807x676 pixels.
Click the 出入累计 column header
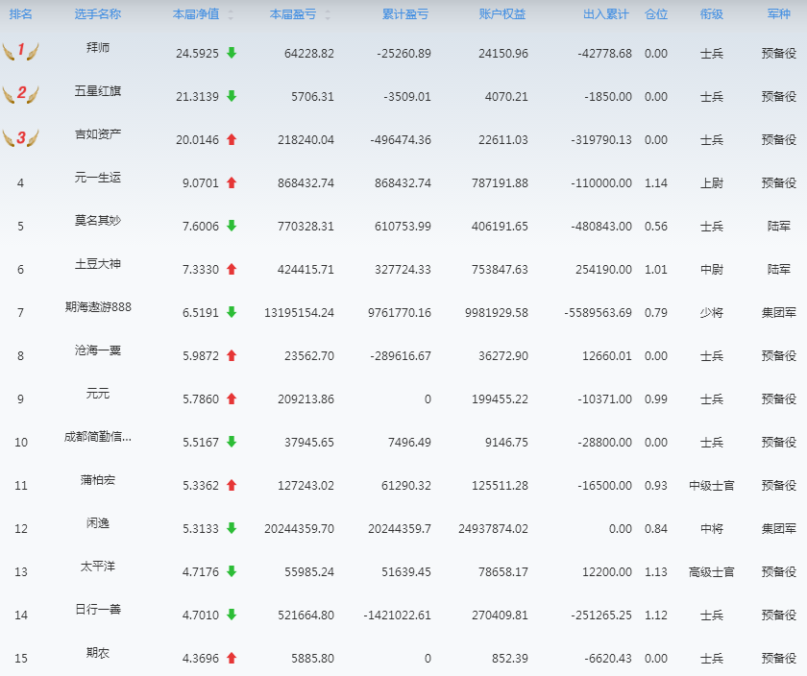(606, 14)
